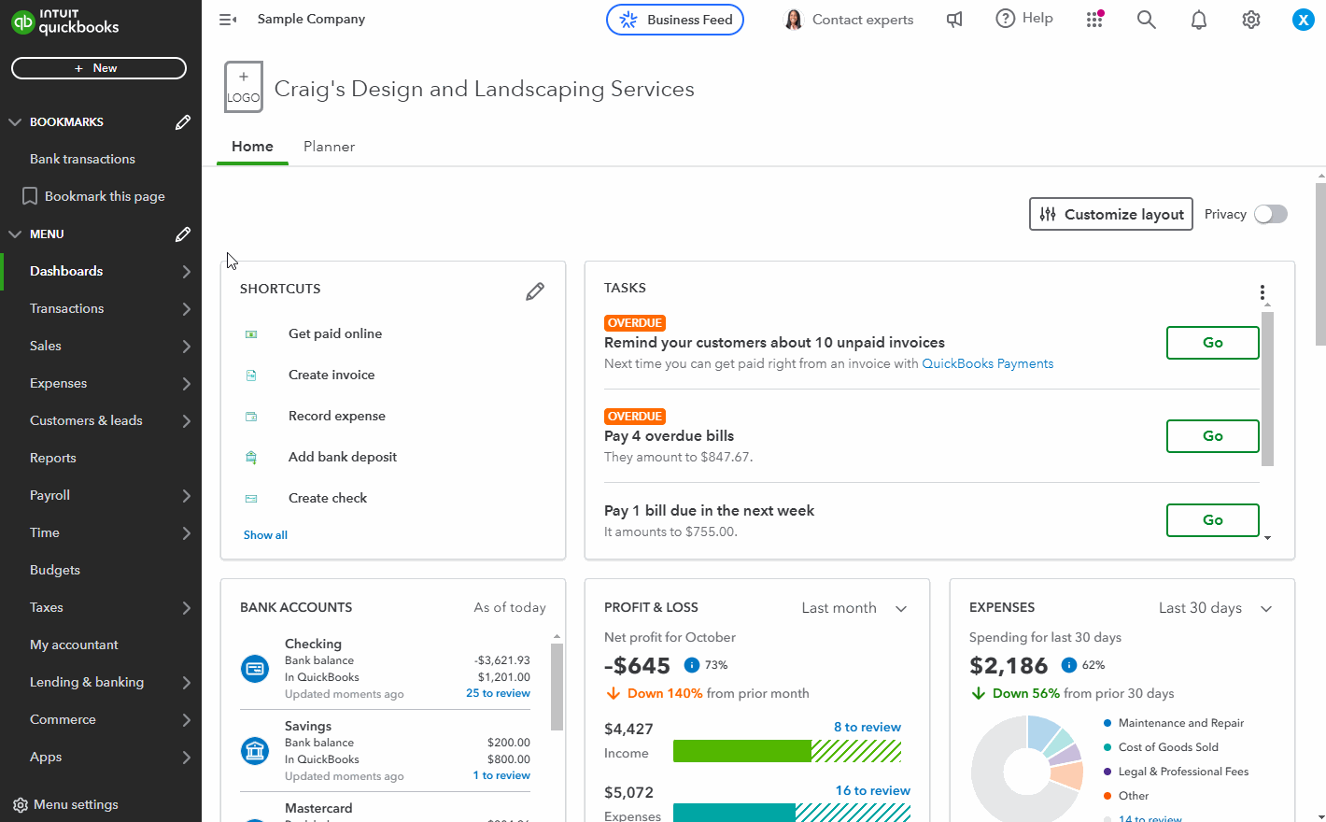Edit menu with the pencil icon
1326x822 pixels.
183,234
